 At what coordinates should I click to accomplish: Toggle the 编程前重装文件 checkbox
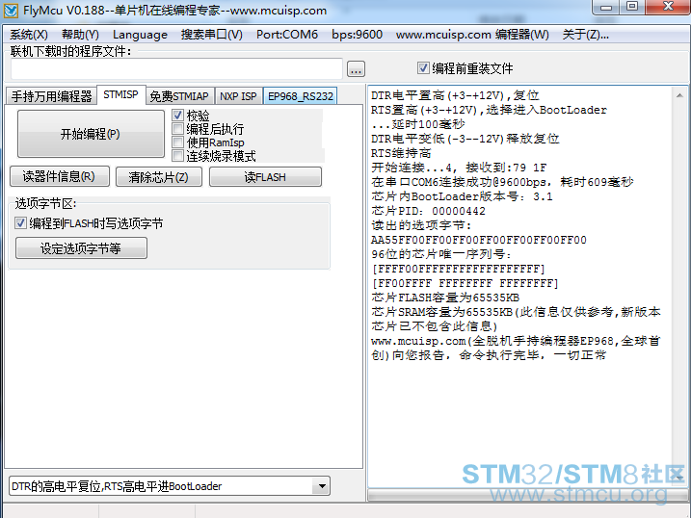tap(423, 68)
